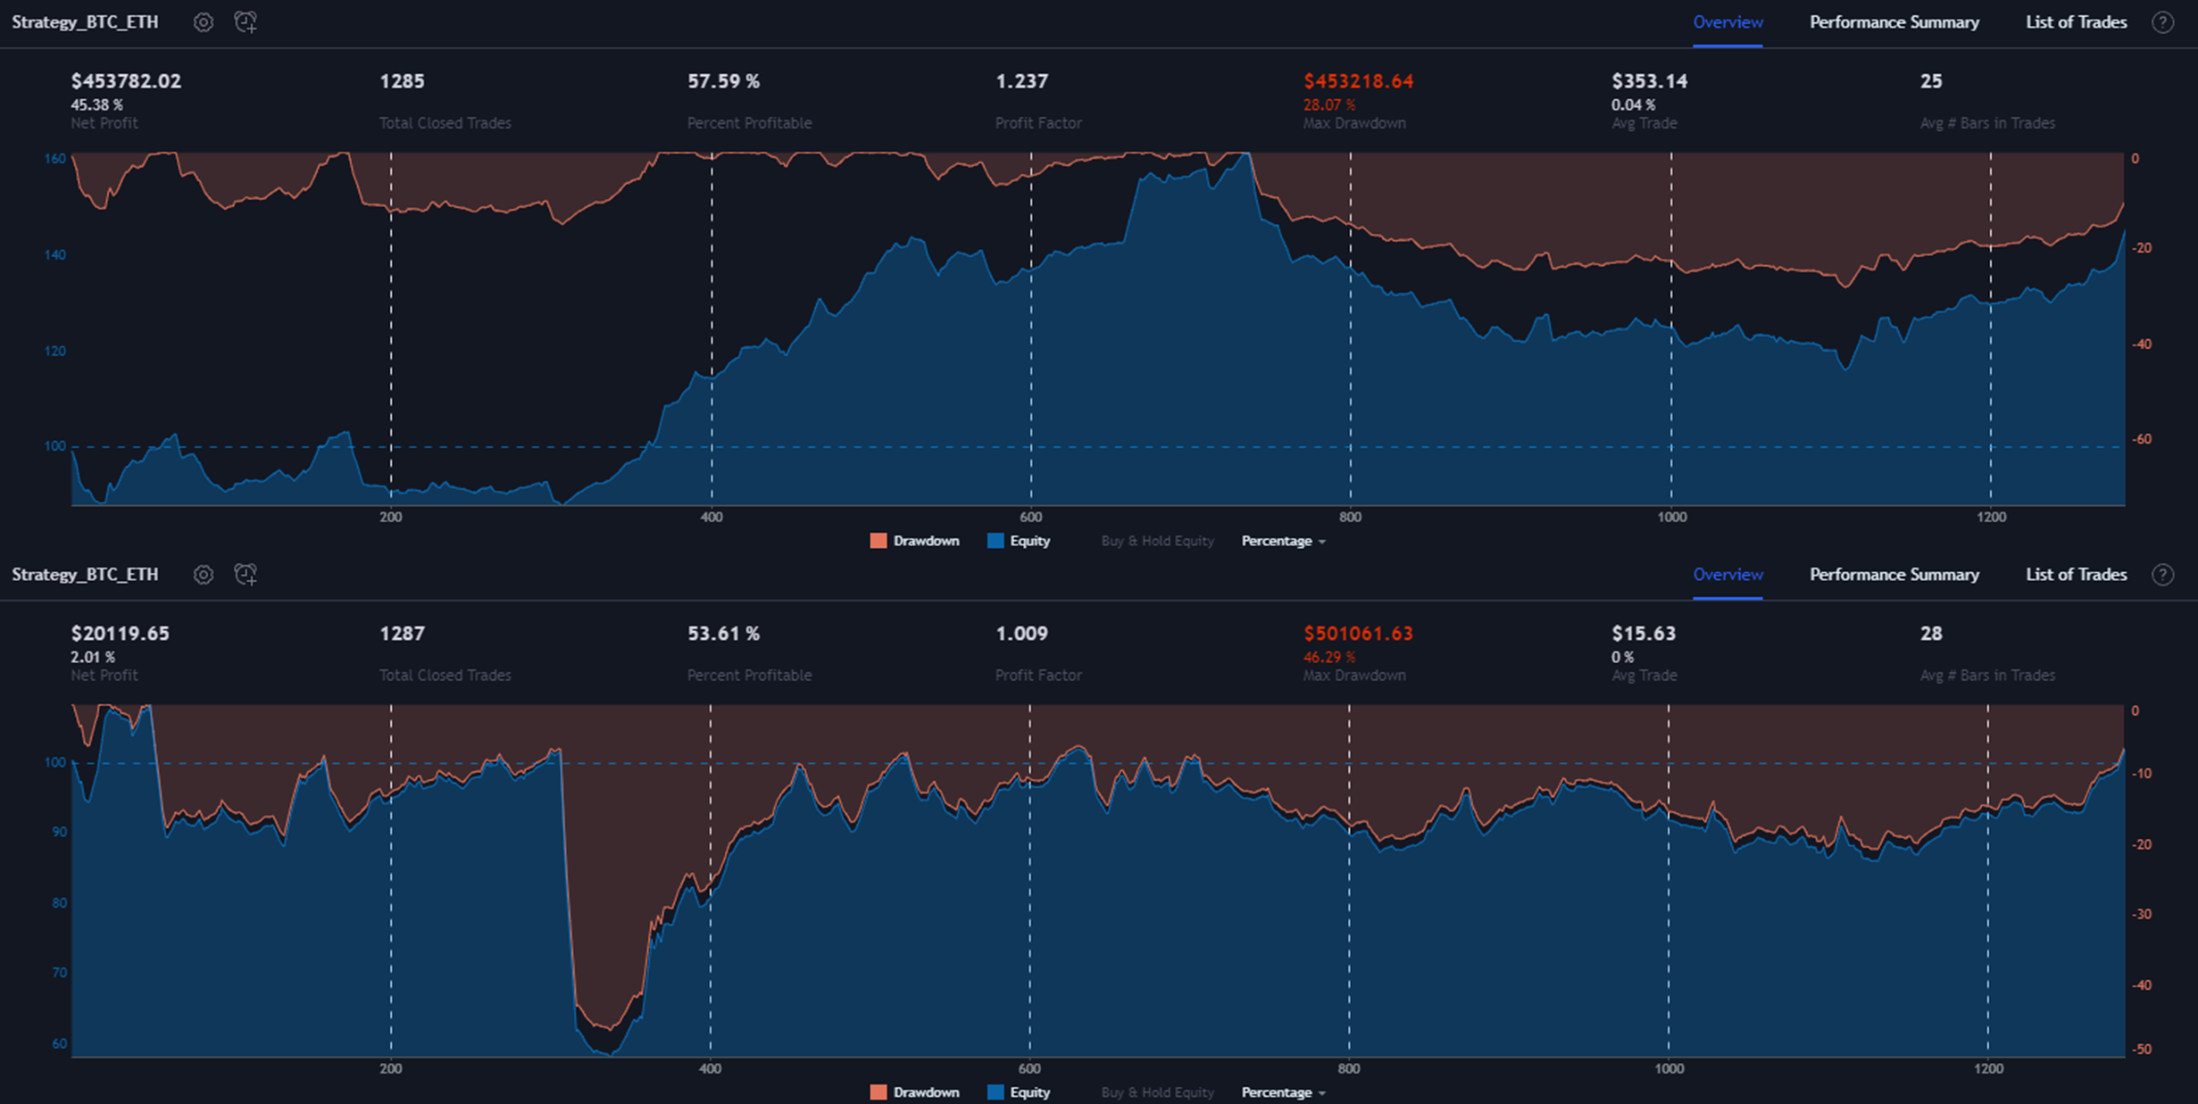Enable Buy & Hold Equity in bottom chart
The width and height of the screenshot is (2198, 1104).
pos(1157,1092)
